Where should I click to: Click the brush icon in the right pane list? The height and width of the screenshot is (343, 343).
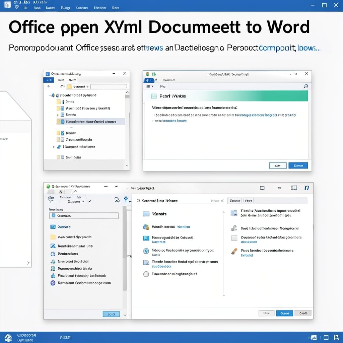click(x=234, y=252)
